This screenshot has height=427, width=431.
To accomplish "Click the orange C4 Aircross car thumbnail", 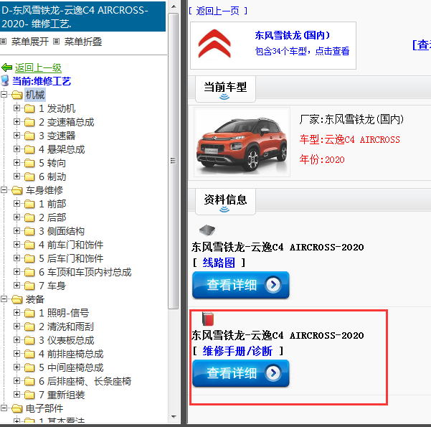I will click(x=242, y=142).
